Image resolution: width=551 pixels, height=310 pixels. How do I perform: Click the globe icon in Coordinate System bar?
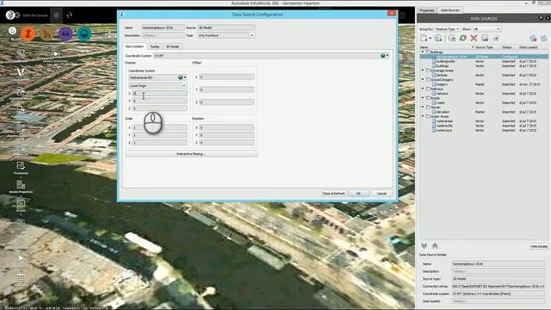point(382,55)
